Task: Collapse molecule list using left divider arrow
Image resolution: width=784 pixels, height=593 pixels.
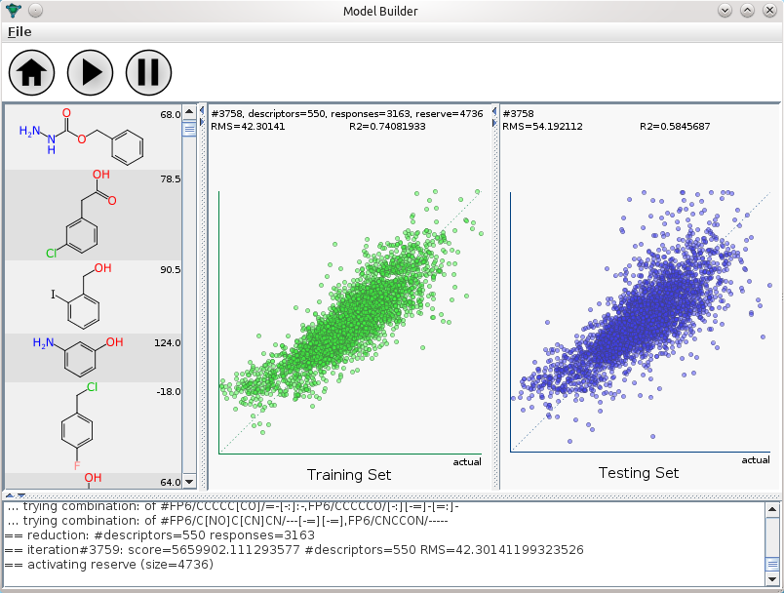Action: point(202,110)
